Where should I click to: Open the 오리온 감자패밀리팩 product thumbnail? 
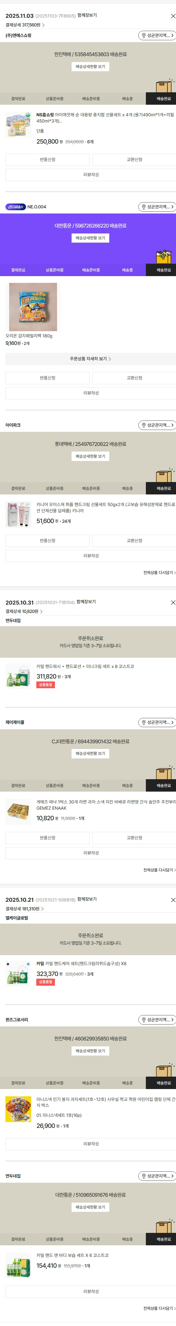[33, 307]
